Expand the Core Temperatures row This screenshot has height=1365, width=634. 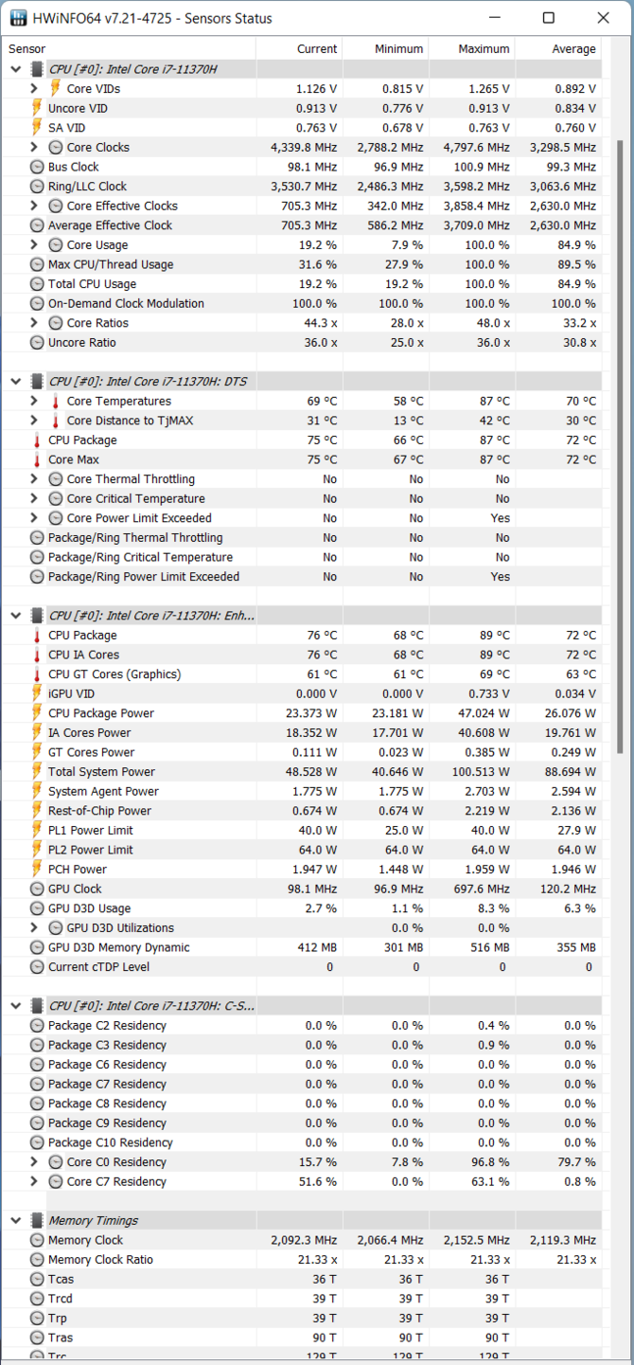tap(34, 401)
